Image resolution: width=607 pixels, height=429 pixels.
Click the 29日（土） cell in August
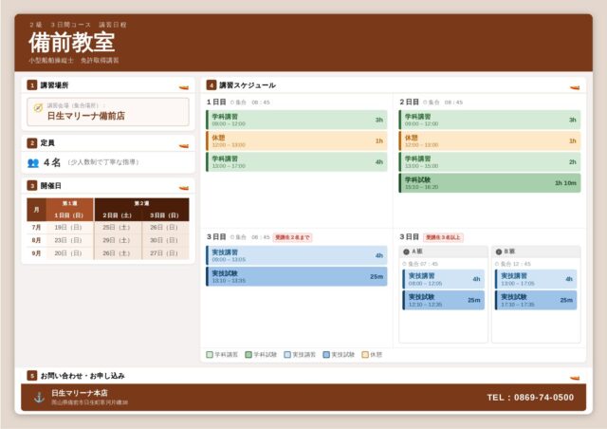pos(117,240)
